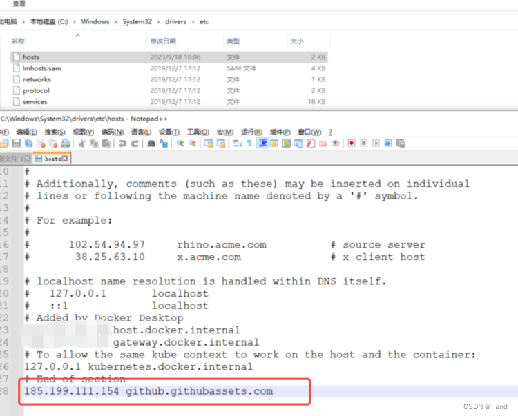Click the Close All documents toolbar icon
518x416 pixels.
click(x=53, y=143)
